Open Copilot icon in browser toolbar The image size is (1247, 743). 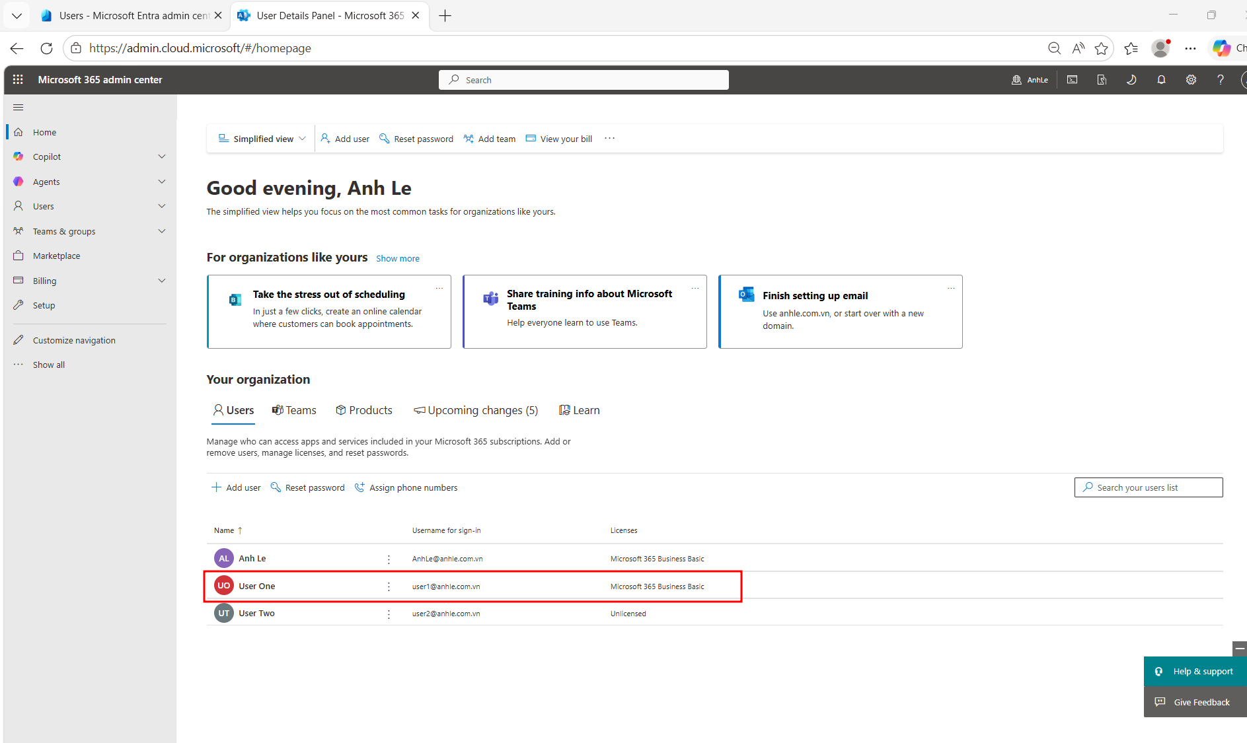pos(1221,48)
